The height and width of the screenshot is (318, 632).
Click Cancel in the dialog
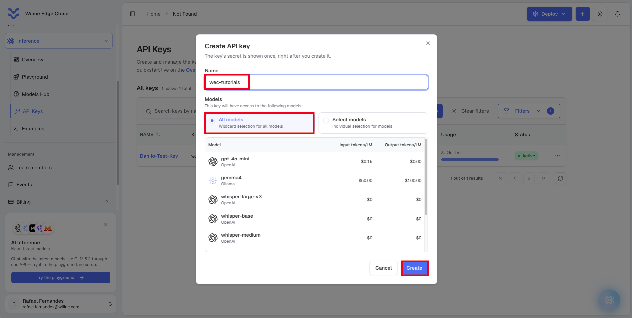tap(384, 268)
